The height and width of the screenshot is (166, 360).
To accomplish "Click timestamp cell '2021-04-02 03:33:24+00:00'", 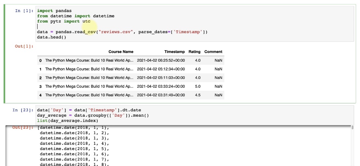I will point(161,86).
